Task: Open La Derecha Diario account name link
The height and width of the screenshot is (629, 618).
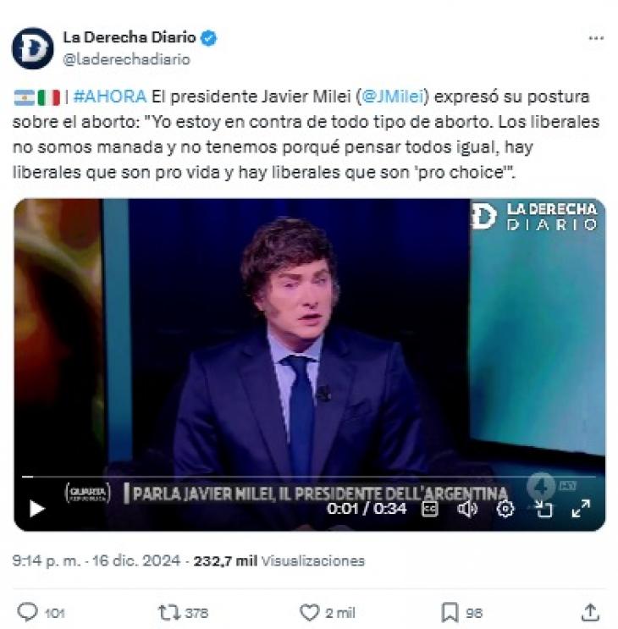Action: pyautogui.click(x=130, y=37)
